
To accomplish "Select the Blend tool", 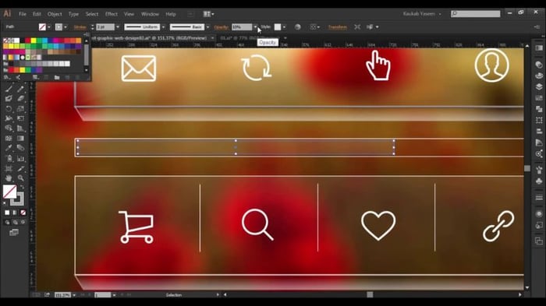I will pyautogui.click(x=20, y=148).
